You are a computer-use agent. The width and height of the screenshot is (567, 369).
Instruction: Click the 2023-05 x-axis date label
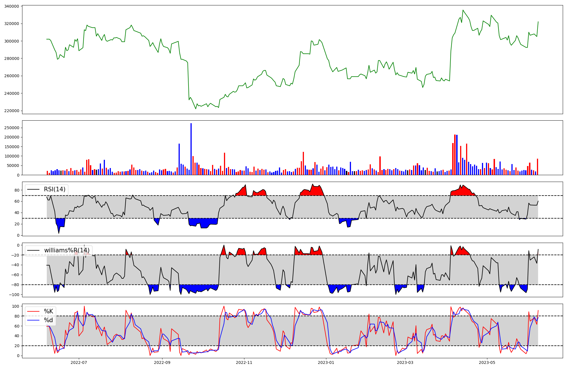[487, 362]
